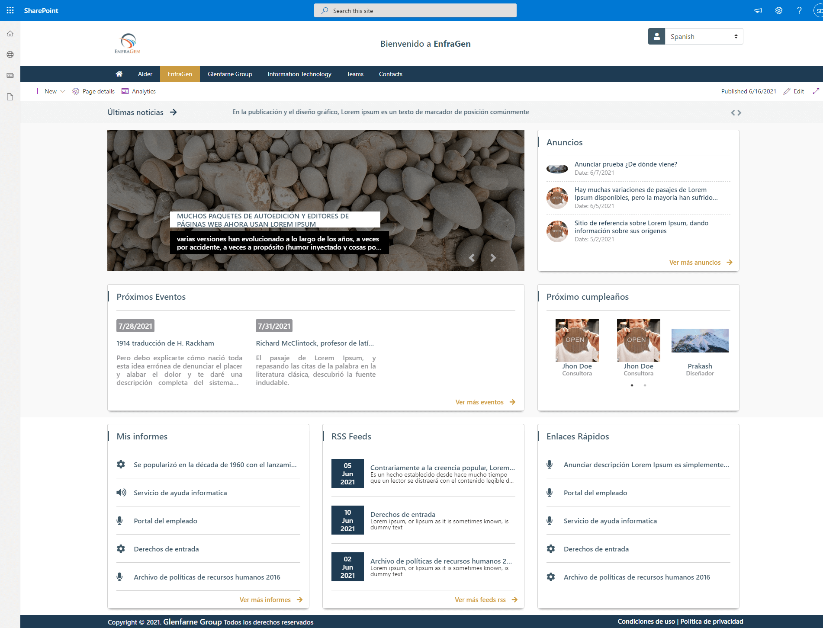Click the EnfraGen logo
Viewport: 823px width, 628px height.
tap(127, 43)
